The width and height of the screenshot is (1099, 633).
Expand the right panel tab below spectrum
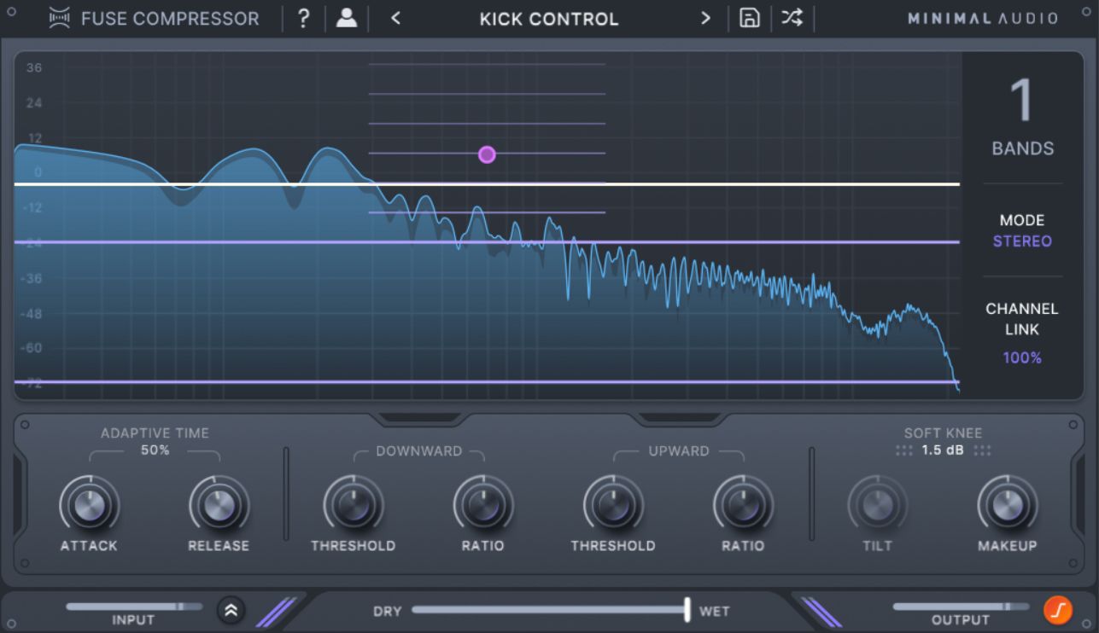680,418
